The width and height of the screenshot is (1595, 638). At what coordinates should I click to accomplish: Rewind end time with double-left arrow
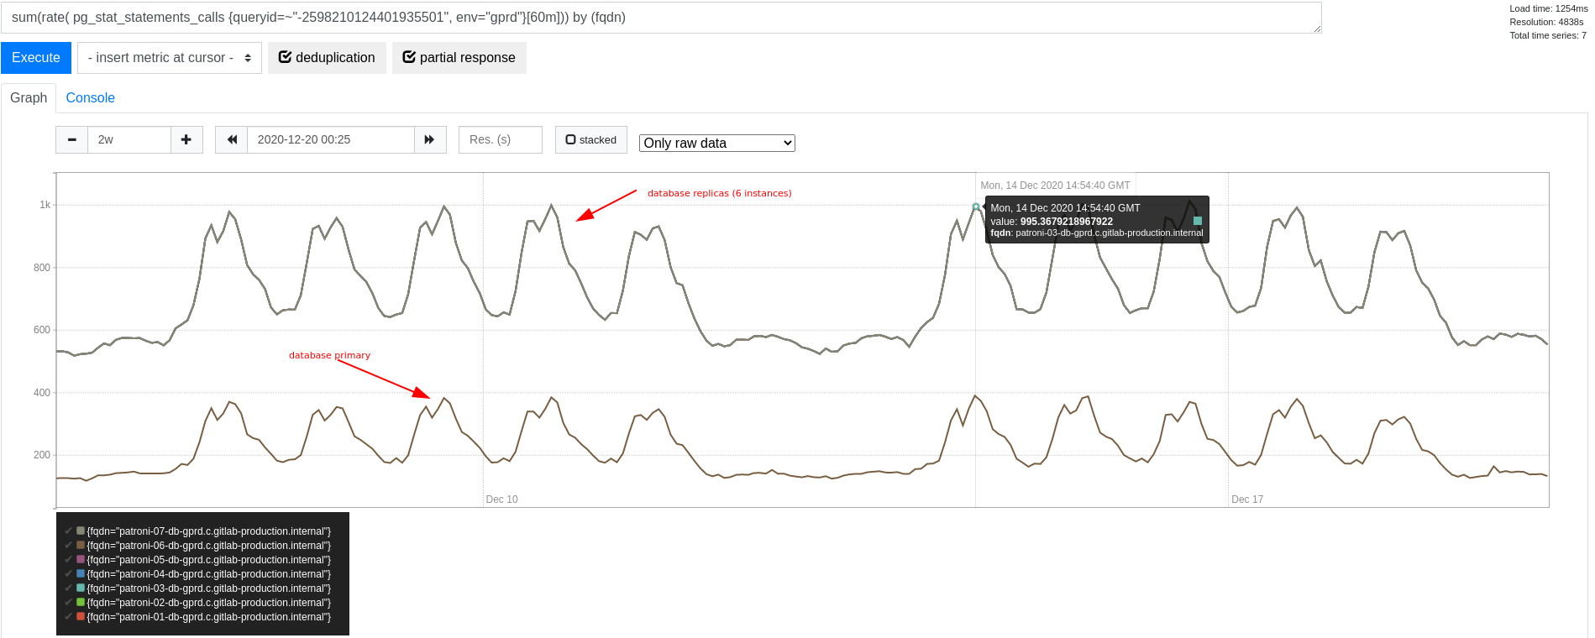pyautogui.click(x=232, y=139)
